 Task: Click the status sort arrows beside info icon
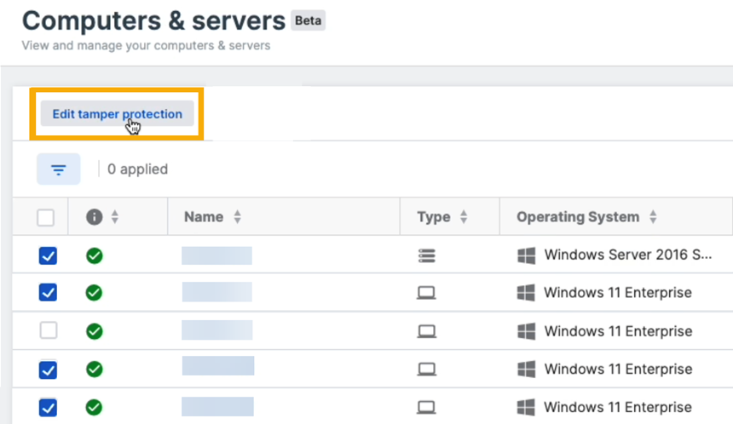(114, 217)
